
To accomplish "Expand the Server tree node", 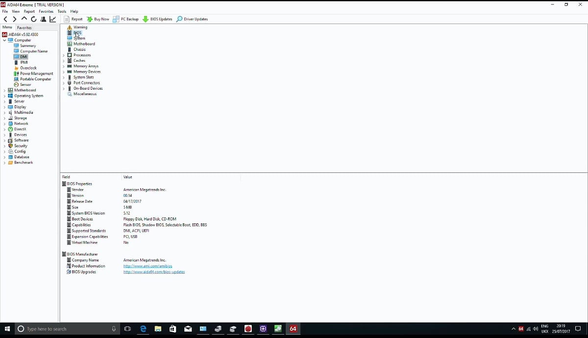I will (4, 101).
